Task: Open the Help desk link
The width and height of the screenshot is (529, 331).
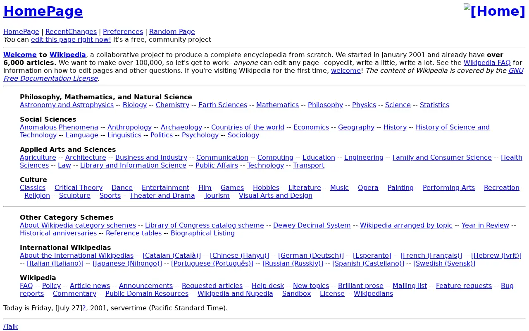Action: [x=268, y=286]
